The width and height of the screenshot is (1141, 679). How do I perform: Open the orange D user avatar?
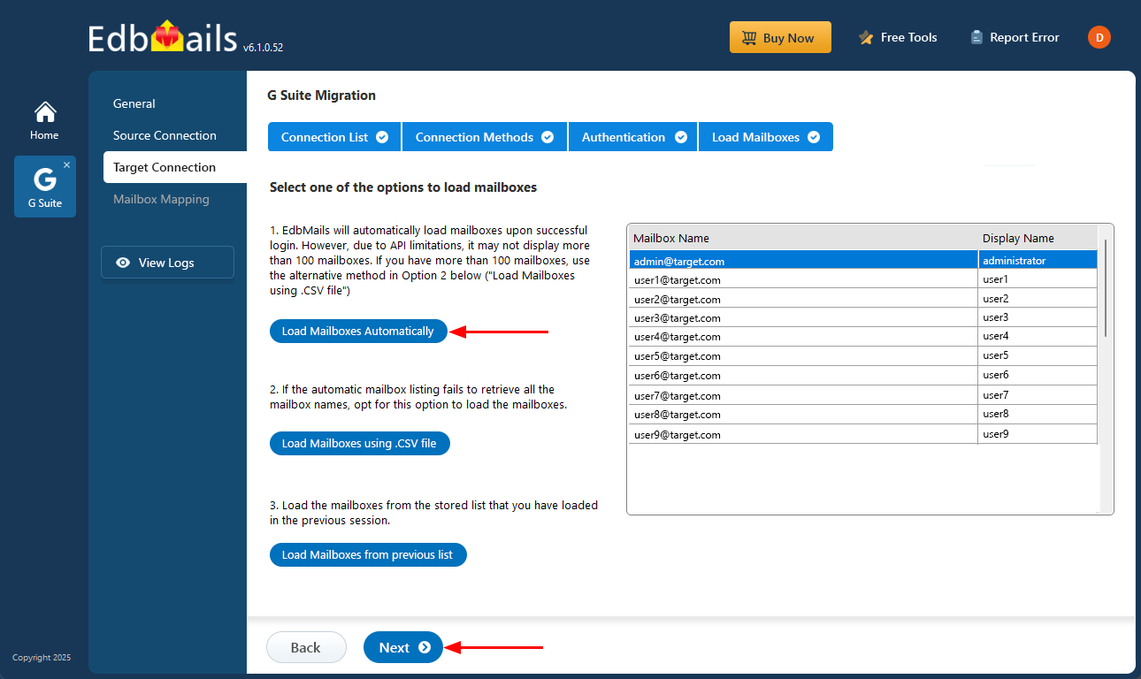[1099, 37]
